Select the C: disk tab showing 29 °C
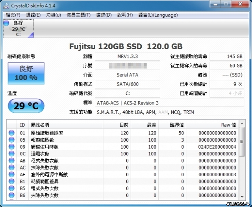Image resolution: width=252 pixels, height=207 pixels. [19, 29]
